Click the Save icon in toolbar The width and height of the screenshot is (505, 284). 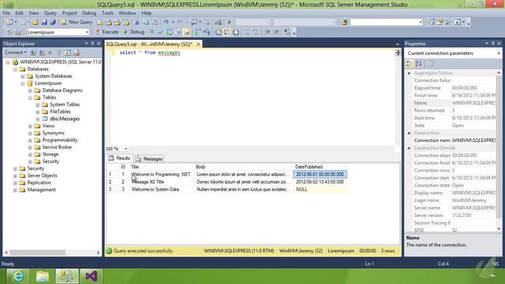coord(44,22)
